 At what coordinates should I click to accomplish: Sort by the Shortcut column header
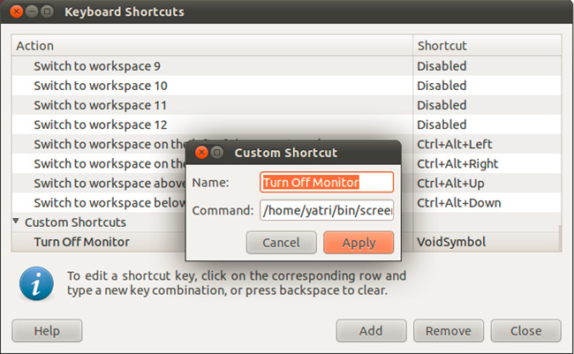487,45
